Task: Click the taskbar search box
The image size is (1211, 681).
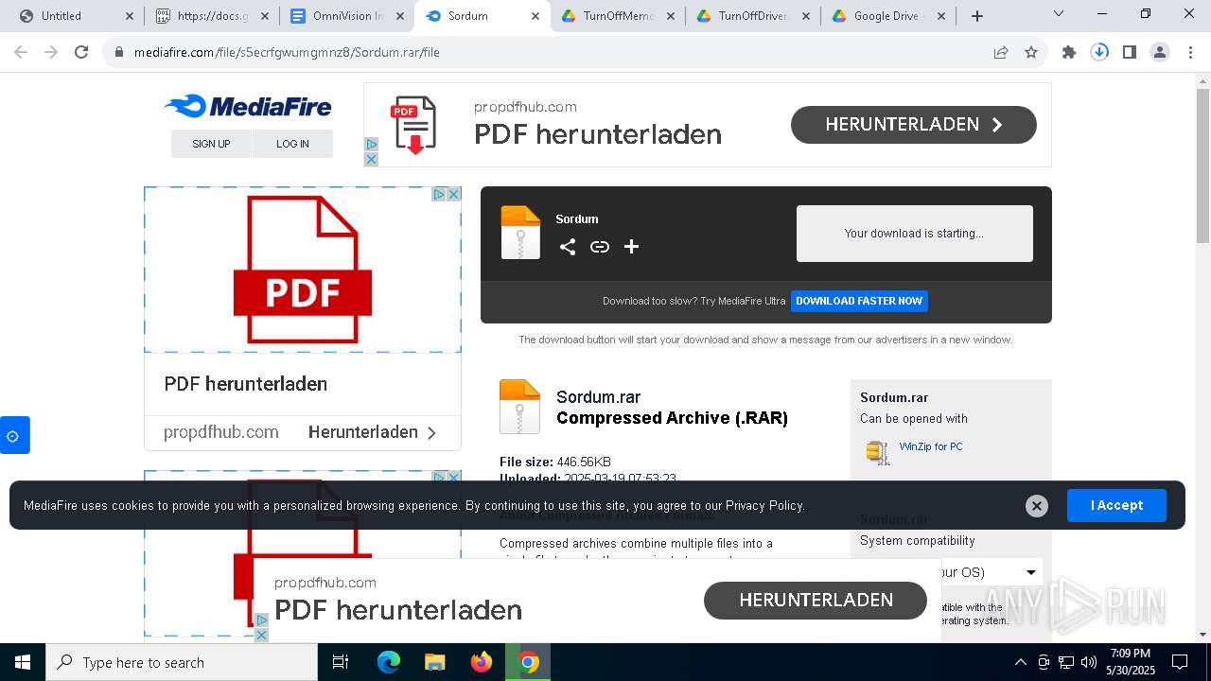Action: click(182, 662)
